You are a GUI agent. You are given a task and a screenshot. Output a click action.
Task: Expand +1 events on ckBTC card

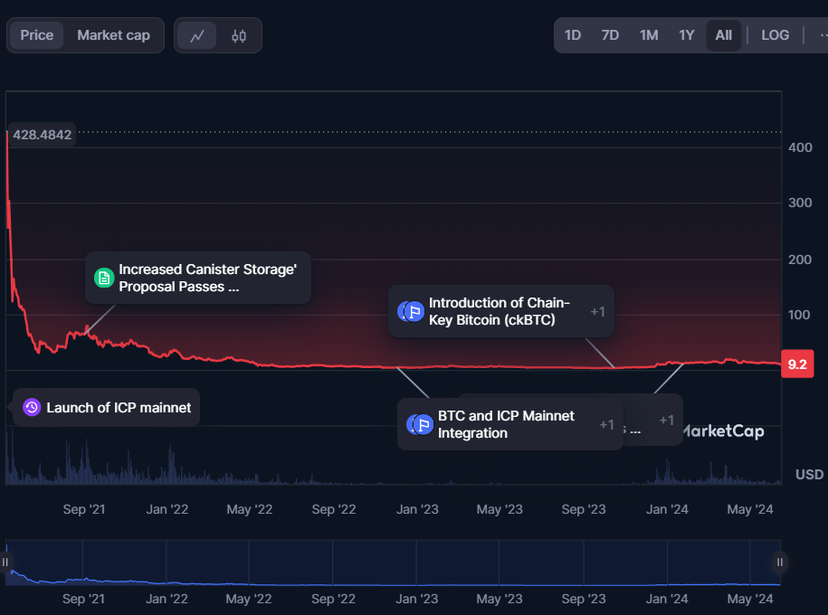point(598,311)
